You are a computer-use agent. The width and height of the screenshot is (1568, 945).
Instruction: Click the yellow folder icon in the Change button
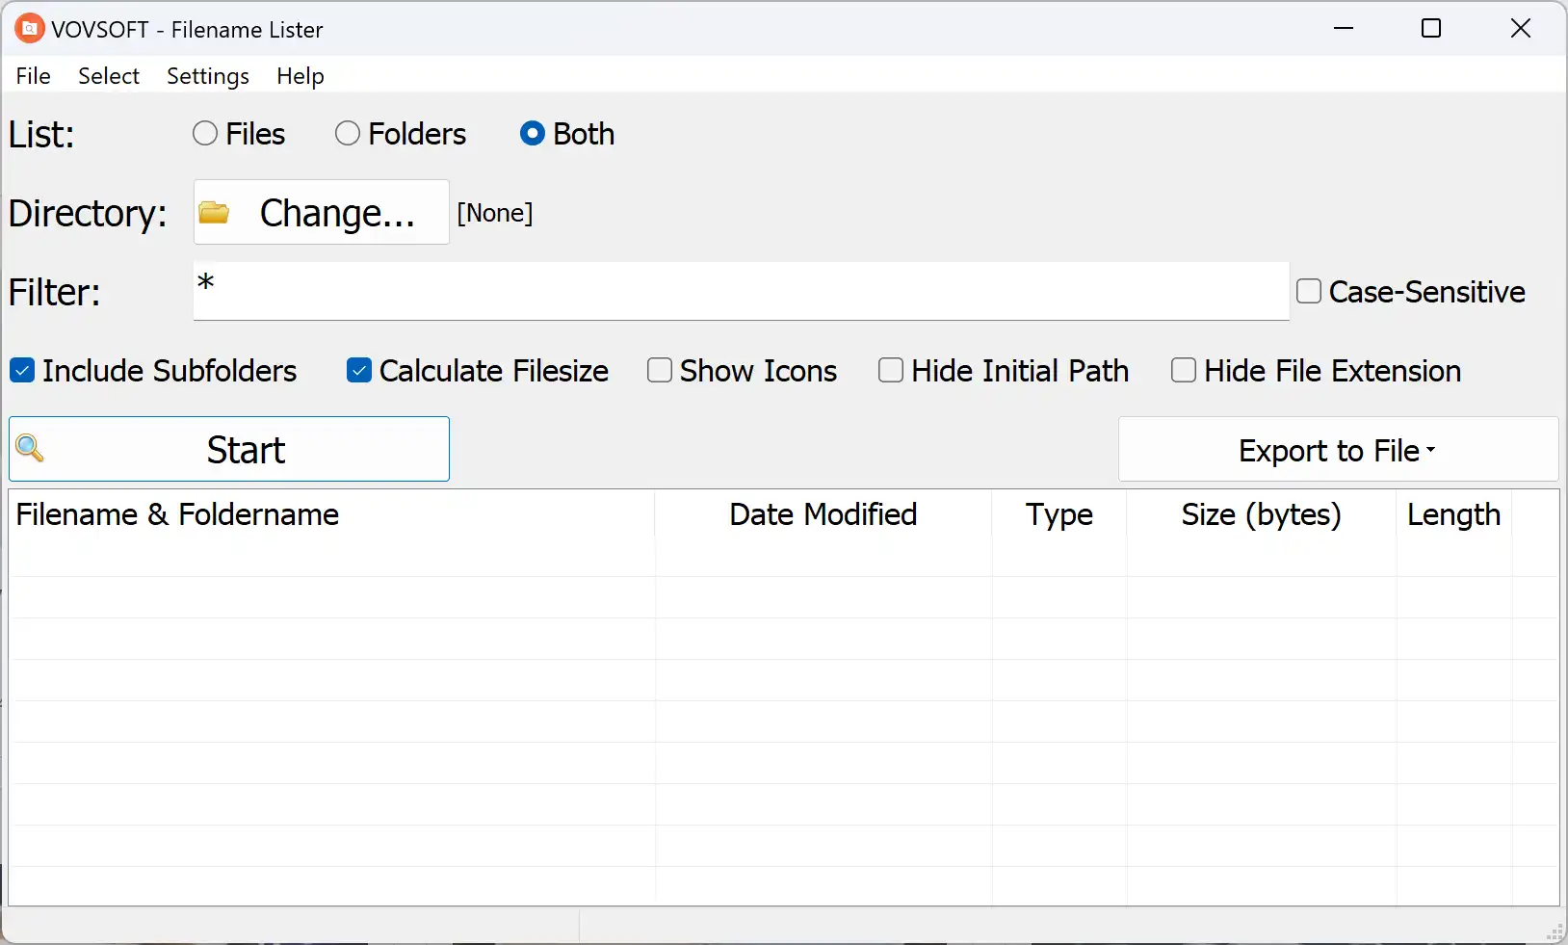coord(215,213)
